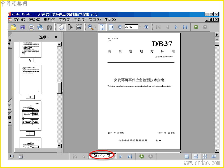This screenshot has width=224, height=168.
Task: Go to previous page in status bar
Action: pyautogui.click(x=84, y=157)
